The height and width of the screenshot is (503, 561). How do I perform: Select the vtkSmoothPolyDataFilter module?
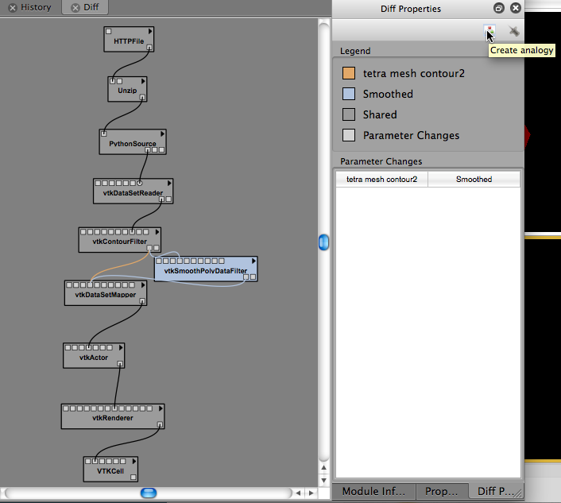click(x=205, y=271)
